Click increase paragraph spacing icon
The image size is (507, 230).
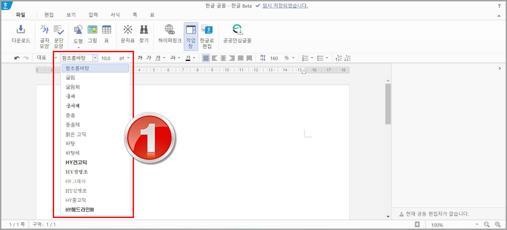339,58
